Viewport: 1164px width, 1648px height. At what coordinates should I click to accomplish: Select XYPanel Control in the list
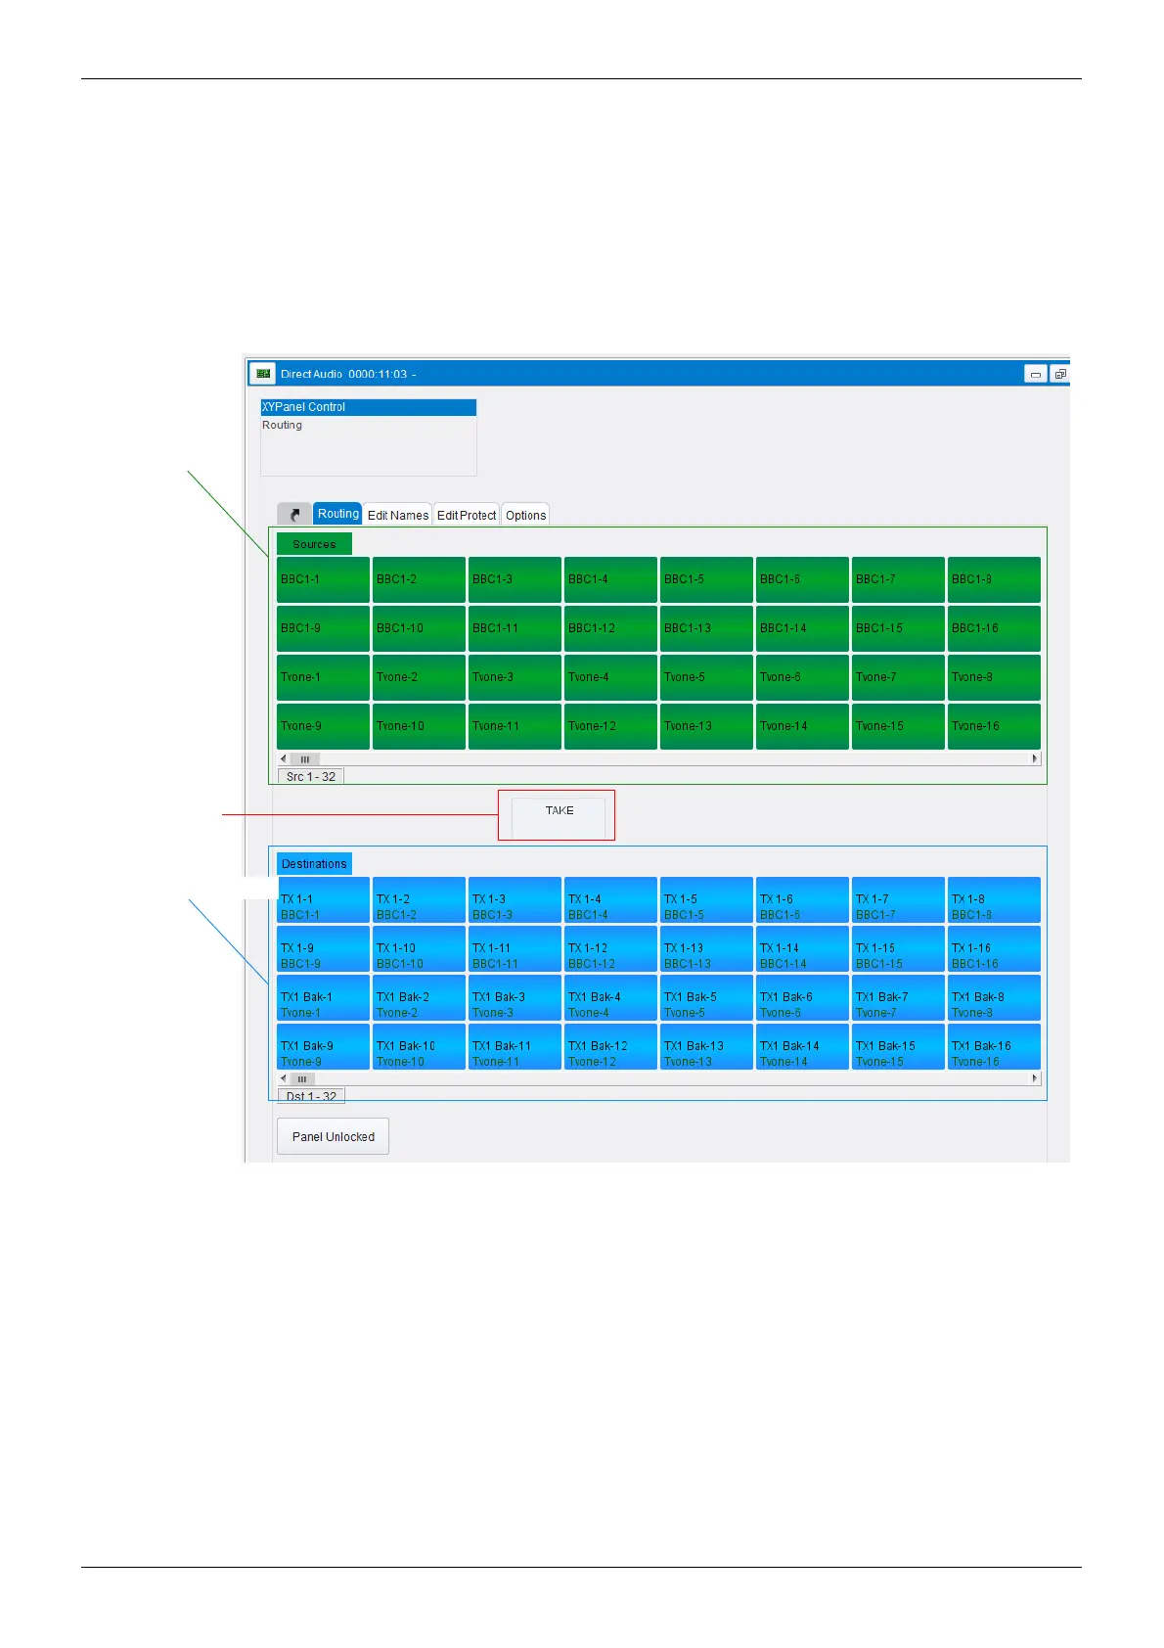tap(369, 407)
